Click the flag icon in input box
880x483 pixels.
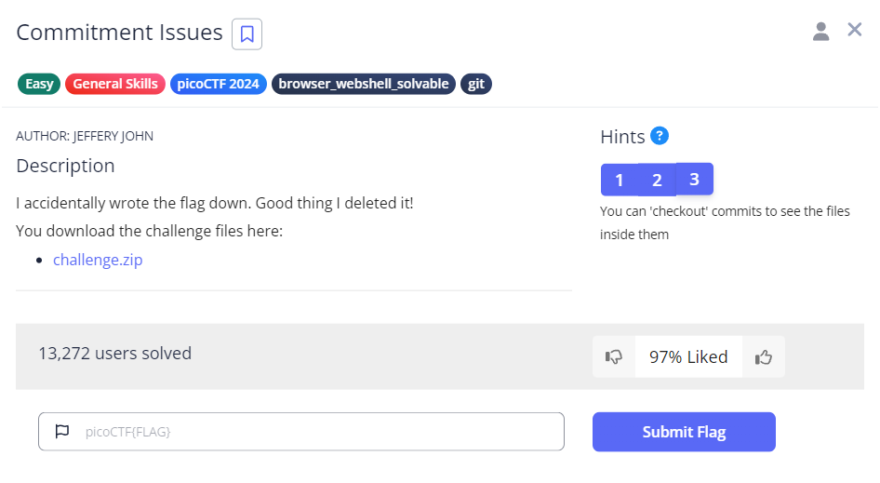coord(62,432)
